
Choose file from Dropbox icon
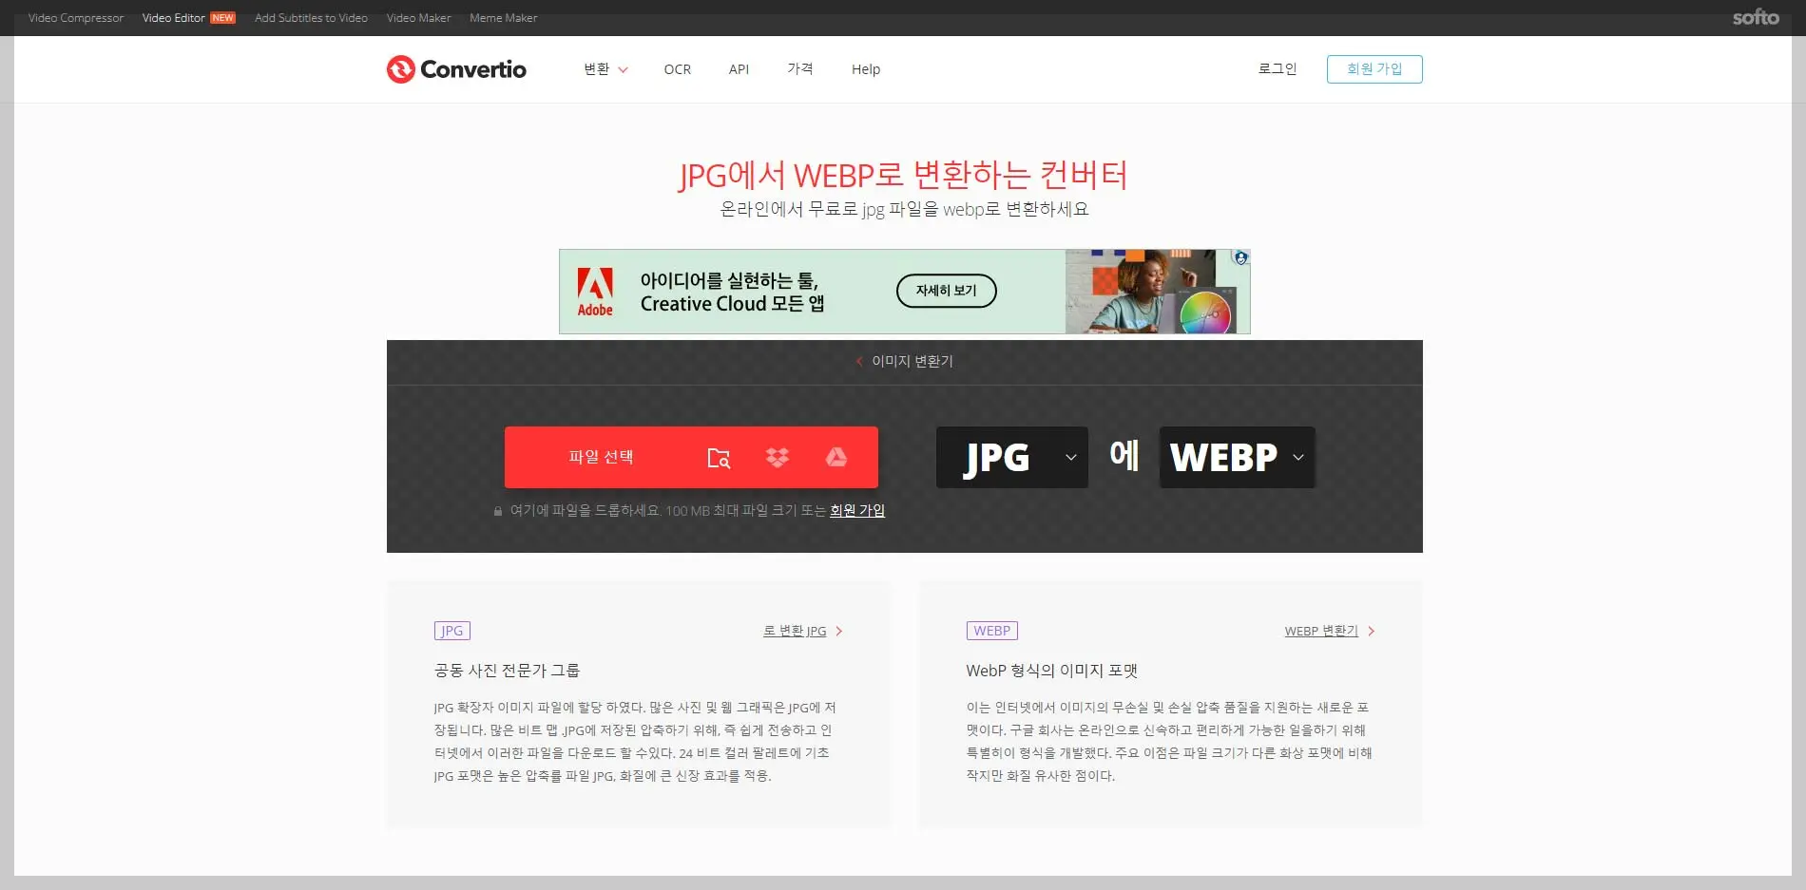778,458
